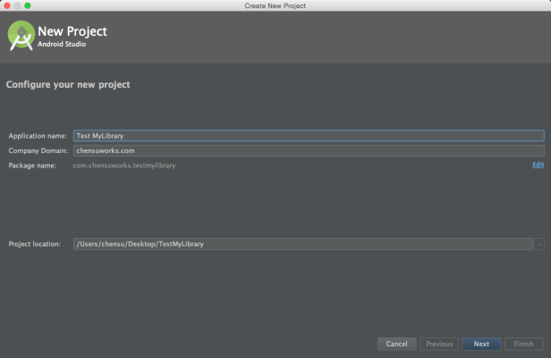
Task: Click the Create New Project title bar
Action: (x=275, y=5)
